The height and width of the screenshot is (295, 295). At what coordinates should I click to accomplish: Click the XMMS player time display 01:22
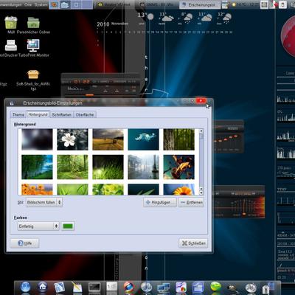82,81
